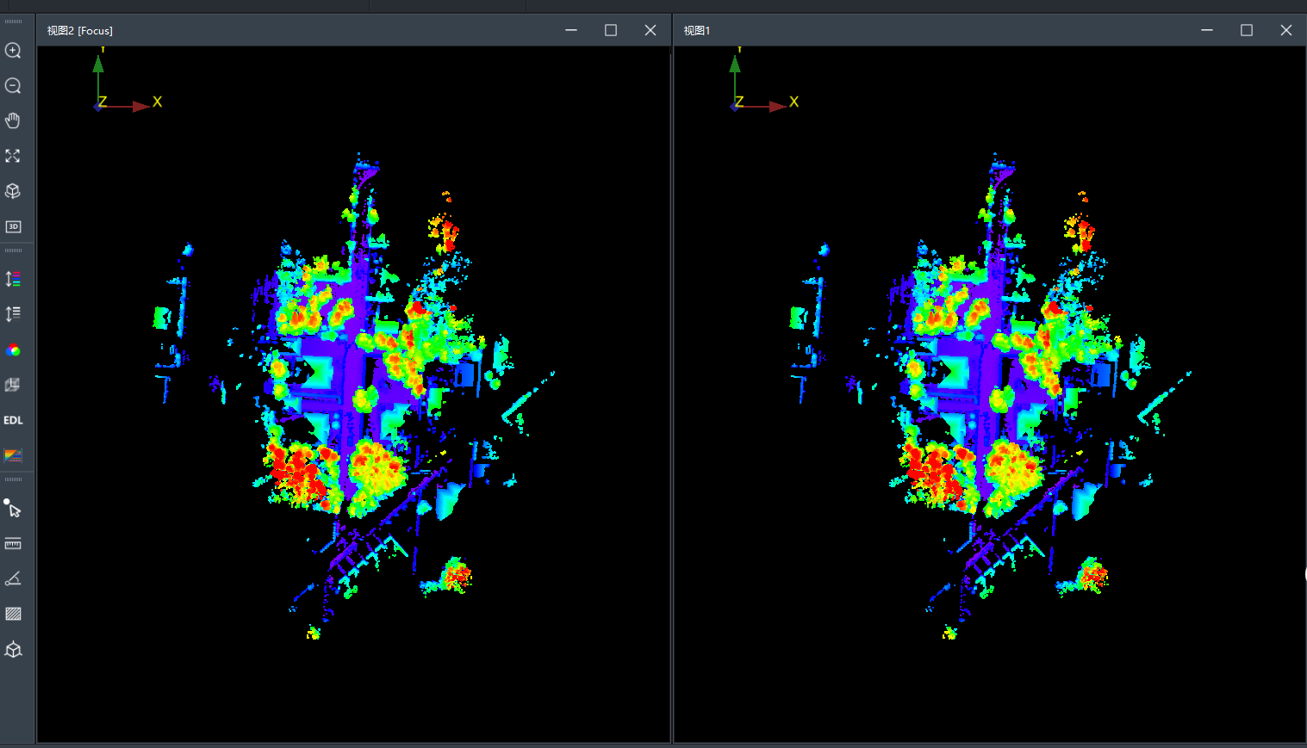Apply color-by-height display with colored bars
Viewport: 1307px width, 748px height.
tap(13, 279)
